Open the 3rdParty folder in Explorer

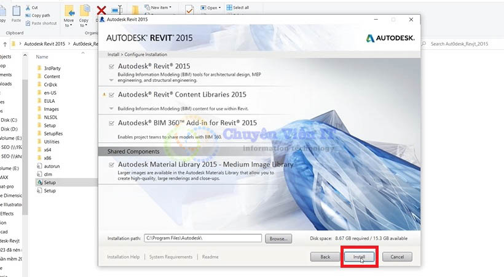(x=52, y=68)
